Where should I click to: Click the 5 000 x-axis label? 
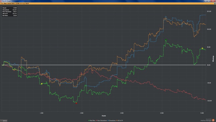point(202,113)
